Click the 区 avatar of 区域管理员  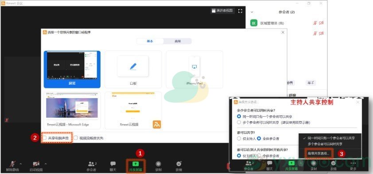point(254,23)
